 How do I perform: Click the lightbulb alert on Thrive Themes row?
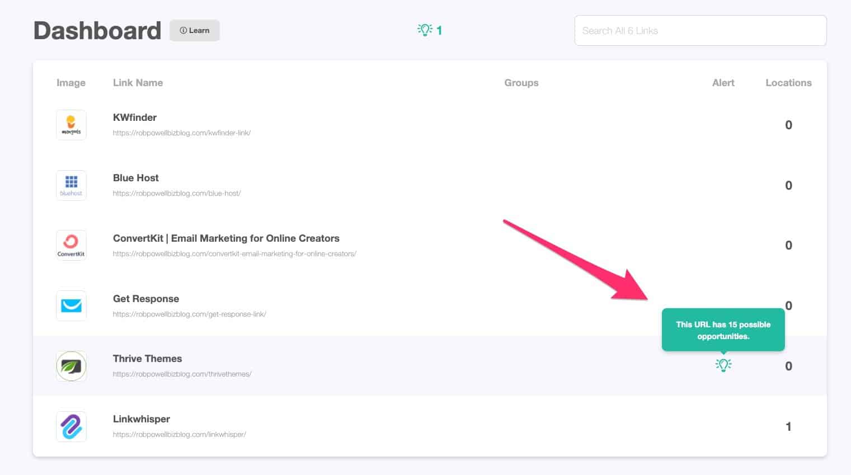click(x=723, y=365)
